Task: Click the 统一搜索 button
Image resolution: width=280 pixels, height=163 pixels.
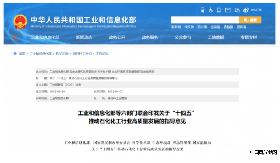Action: tap(250, 20)
